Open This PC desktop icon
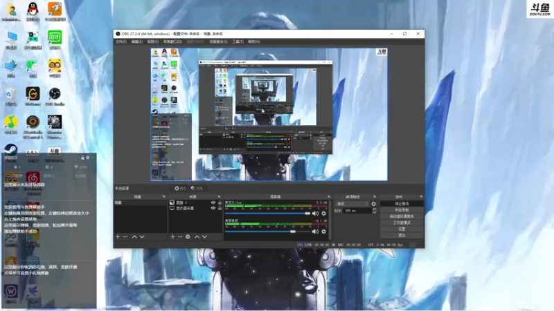This screenshot has height=311, width=554. tap(11, 39)
